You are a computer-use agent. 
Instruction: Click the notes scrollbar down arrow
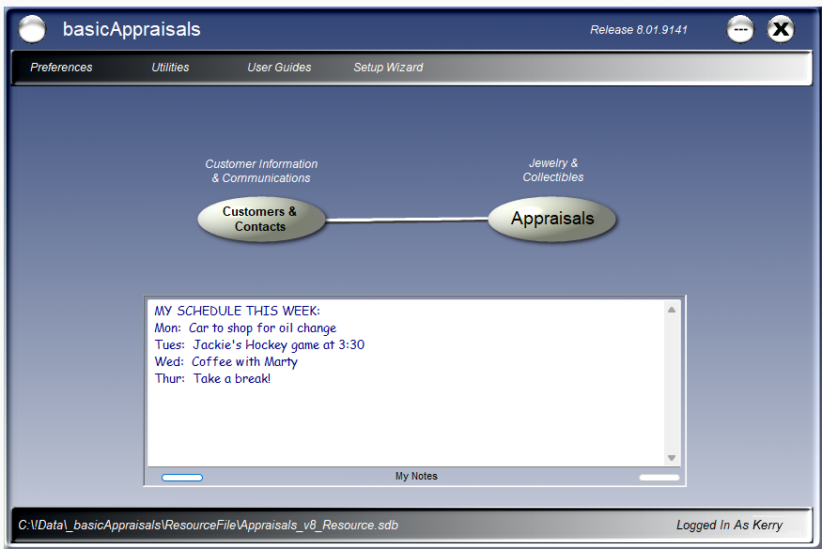coord(672,458)
